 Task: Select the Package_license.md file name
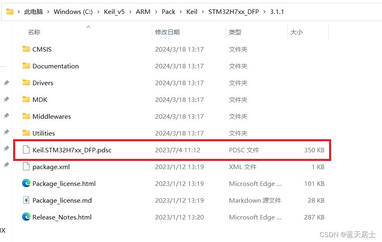(62, 200)
